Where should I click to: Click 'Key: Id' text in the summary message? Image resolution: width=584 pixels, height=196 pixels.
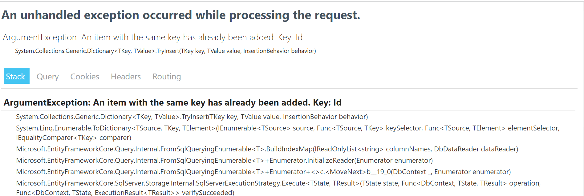[x=290, y=37]
